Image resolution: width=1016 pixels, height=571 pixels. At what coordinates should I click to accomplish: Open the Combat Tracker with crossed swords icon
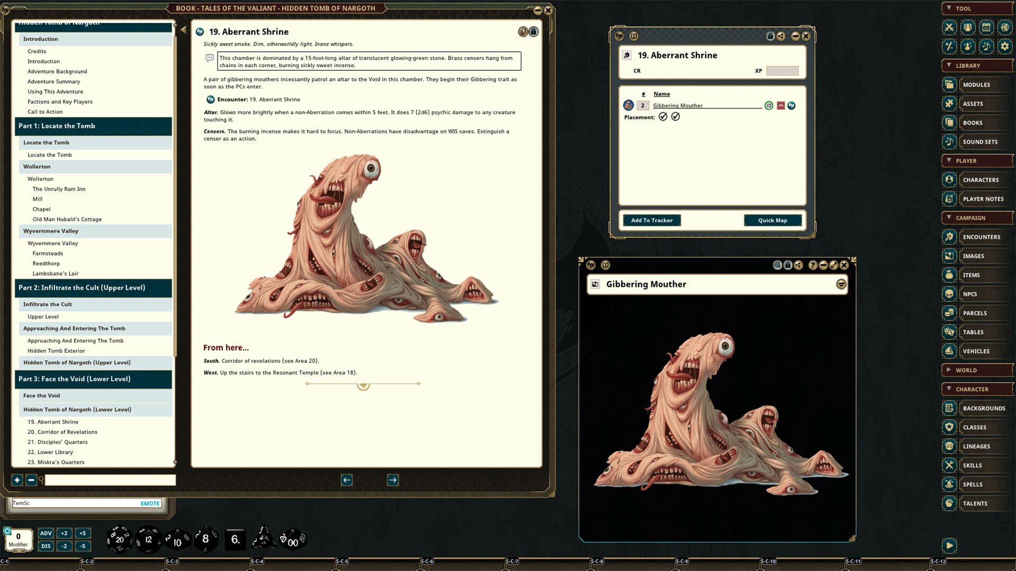click(x=948, y=27)
